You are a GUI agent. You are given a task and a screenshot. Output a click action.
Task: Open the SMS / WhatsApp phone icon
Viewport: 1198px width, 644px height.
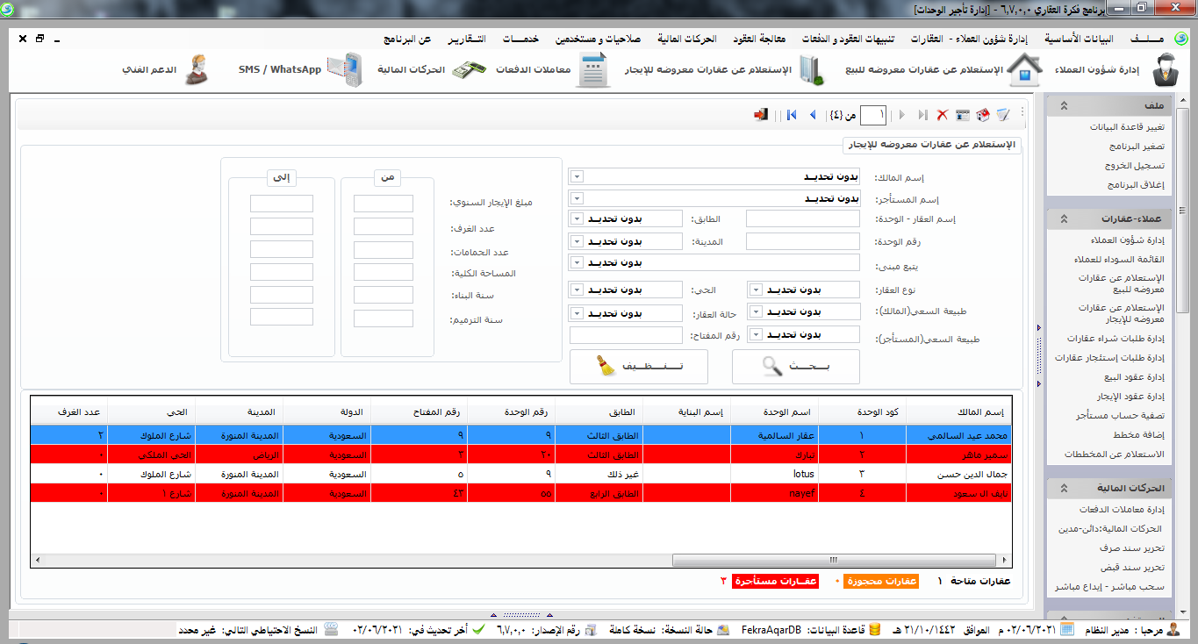(x=345, y=70)
